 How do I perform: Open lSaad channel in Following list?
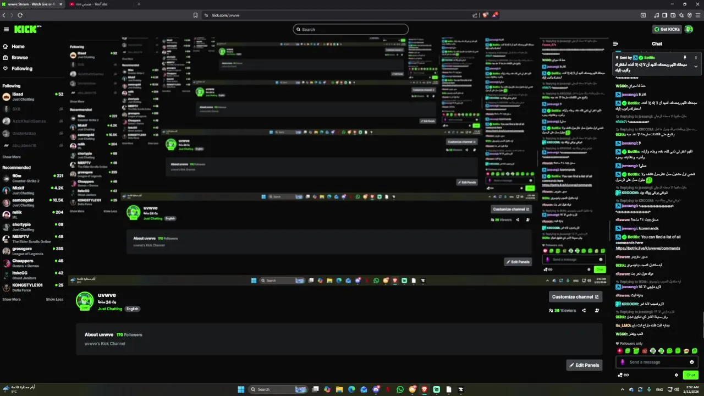point(33,96)
